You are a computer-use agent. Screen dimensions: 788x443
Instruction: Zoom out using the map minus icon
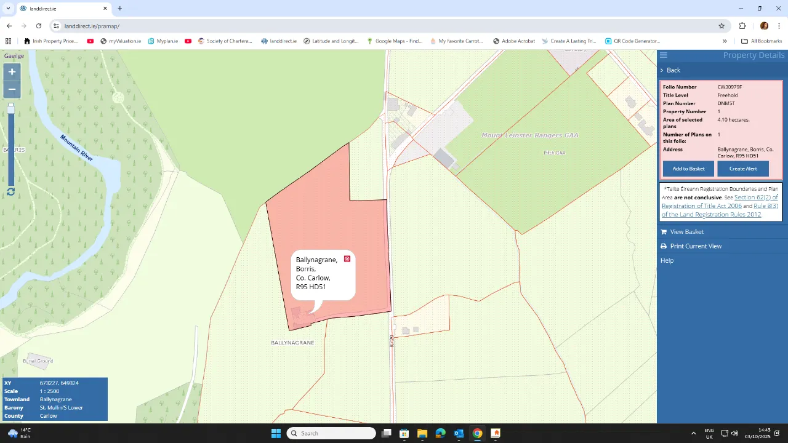tap(12, 89)
